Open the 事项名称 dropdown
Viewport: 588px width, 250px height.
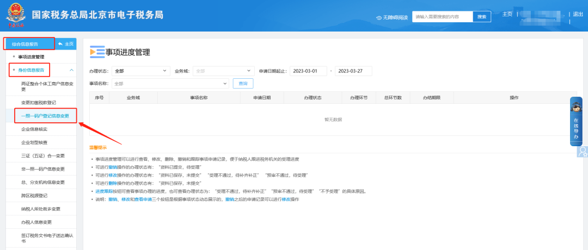(x=170, y=84)
